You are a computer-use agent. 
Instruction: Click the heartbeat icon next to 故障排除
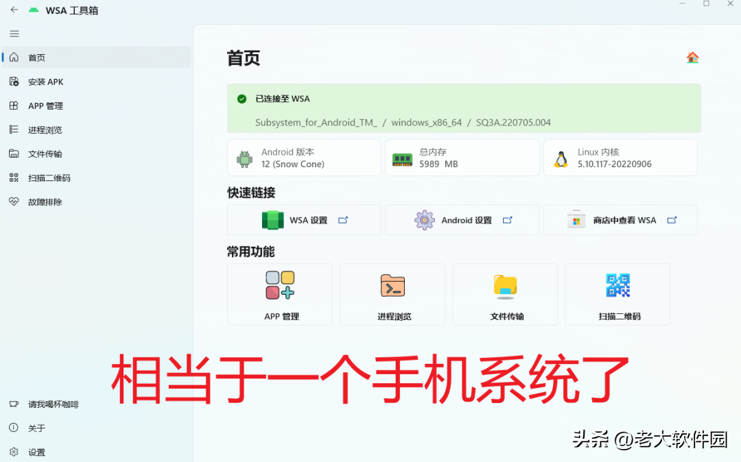[14, 202]
